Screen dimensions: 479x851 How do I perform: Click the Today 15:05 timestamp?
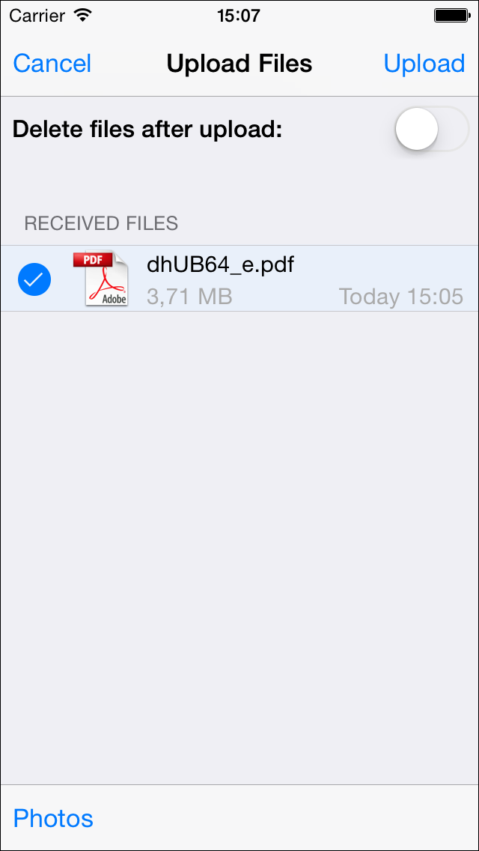coord(401,297)
